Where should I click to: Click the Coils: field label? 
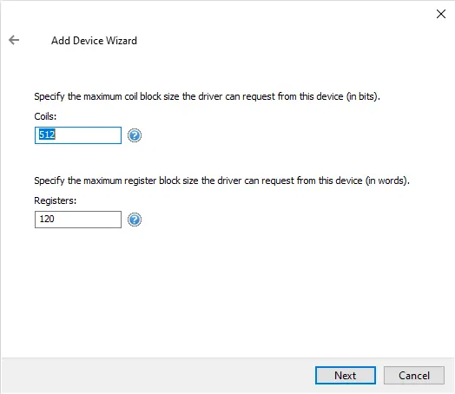point(45,116)
